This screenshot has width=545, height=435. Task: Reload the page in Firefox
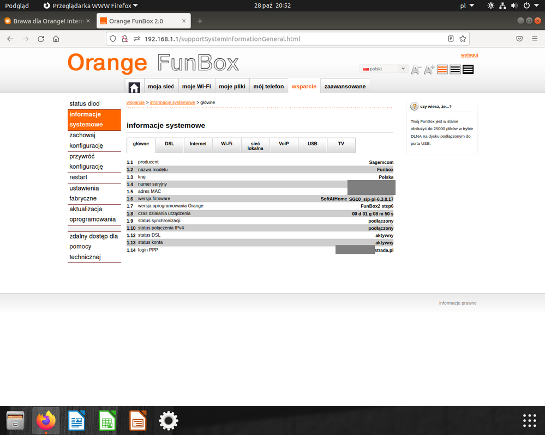pos(41,39)
